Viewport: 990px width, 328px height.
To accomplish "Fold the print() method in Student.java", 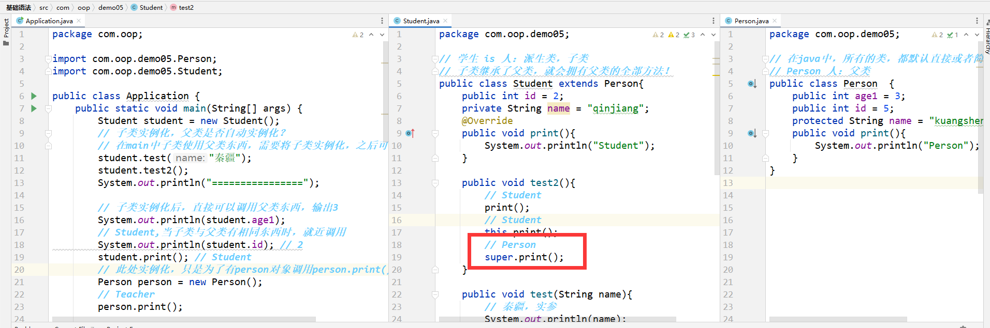I will [435, 133].
